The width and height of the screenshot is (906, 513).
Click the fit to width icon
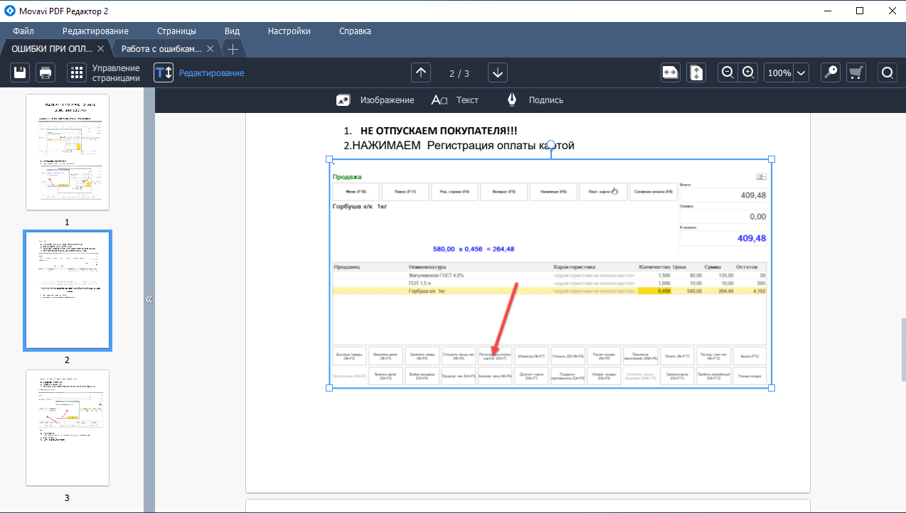(x=671, y=72)
